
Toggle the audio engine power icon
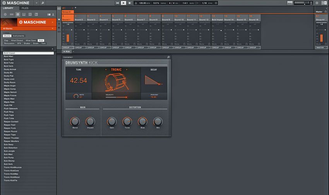(317, 3)
